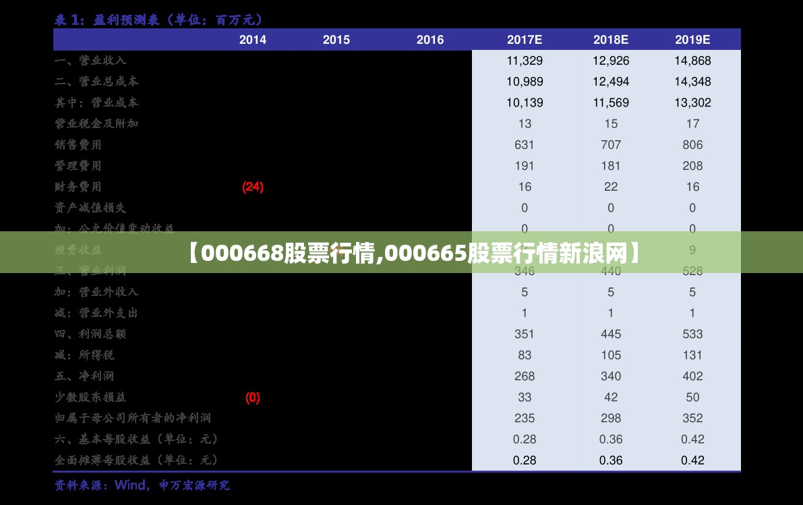This screenshot has width=803, height=505.
Task: Click the row label 财务费用
Action: [78, 187]
